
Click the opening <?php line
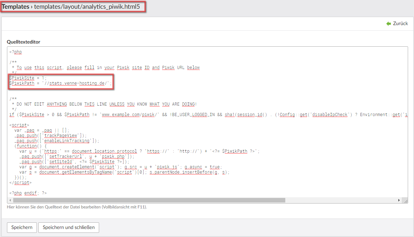[16, 52]
